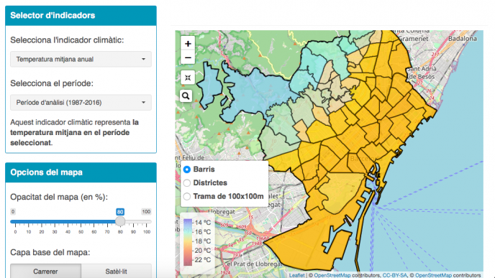Zoom out of the map
This screenshot has height=278, width=495.
click(x=188, y=57)
